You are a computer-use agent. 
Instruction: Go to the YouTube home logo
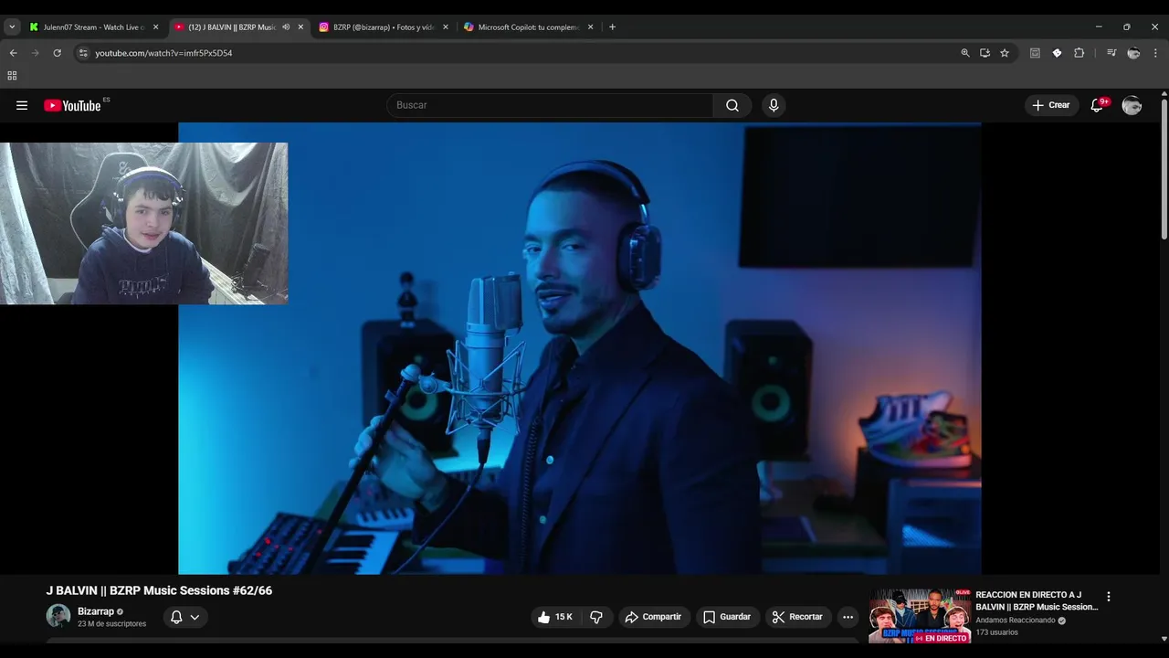coord(72,105)
